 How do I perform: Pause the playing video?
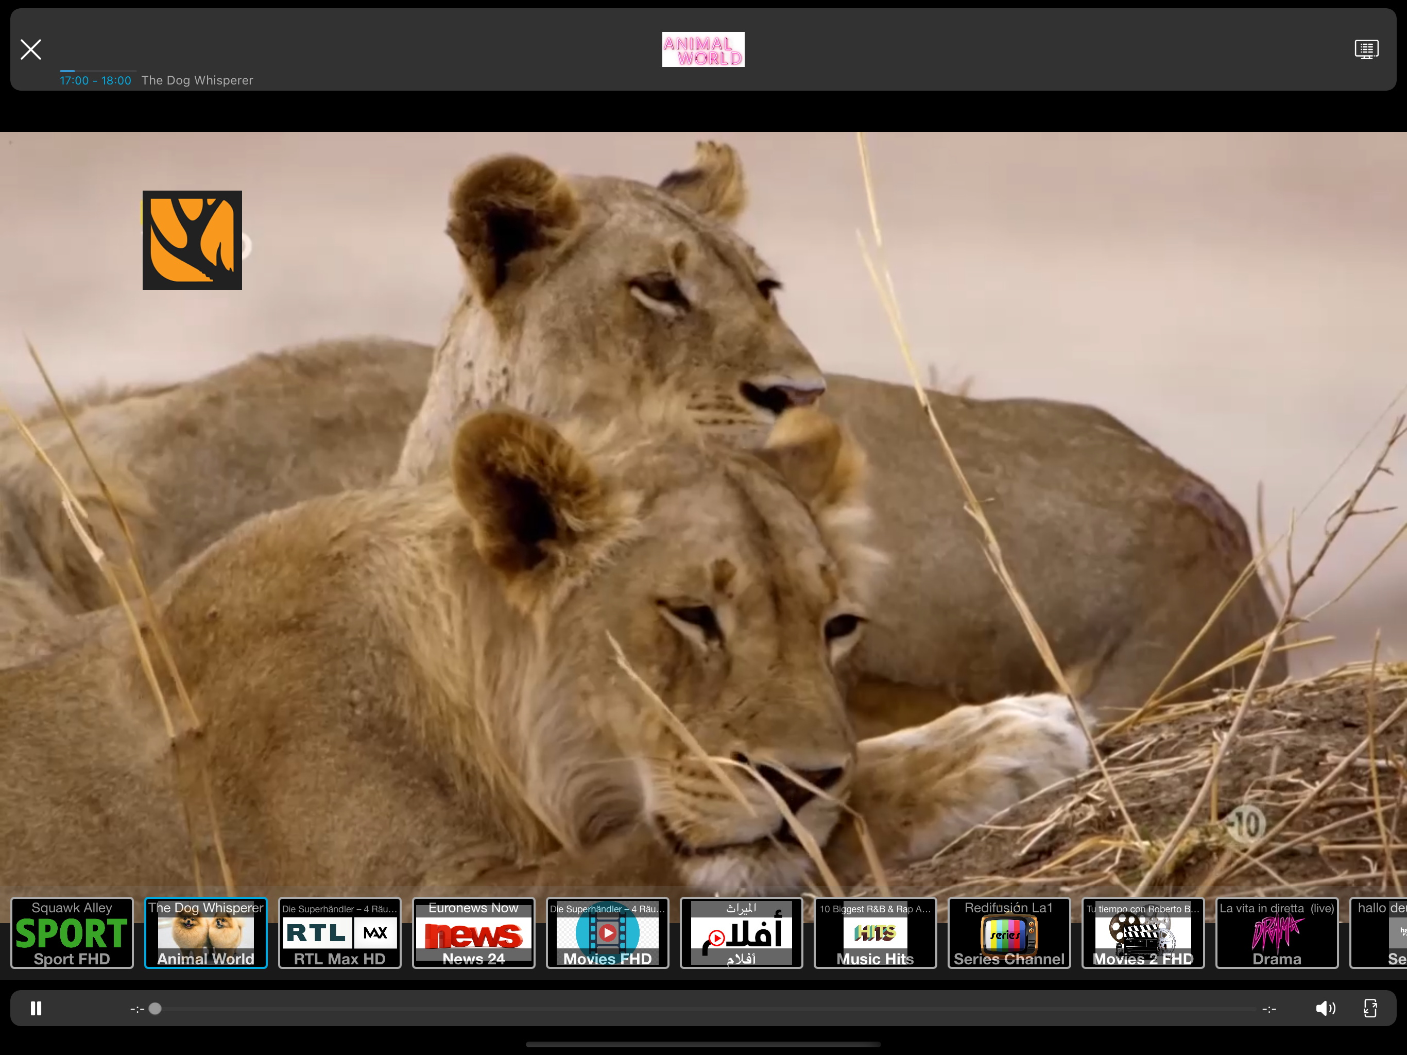[36, 1008]
